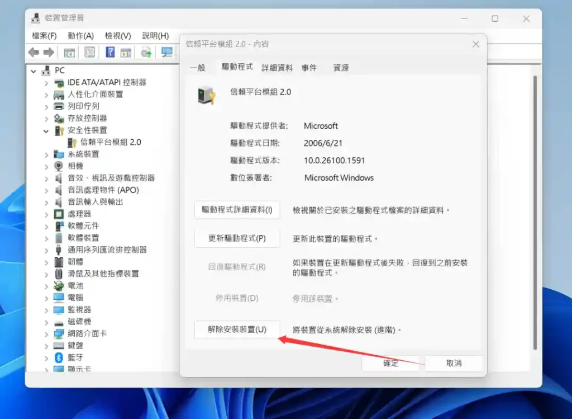Click the 電池 battery icon
This screenshot has width=572, height=419.
(59, 286)
